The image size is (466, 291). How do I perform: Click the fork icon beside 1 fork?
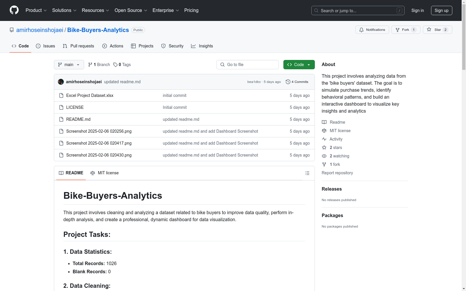(x=324, y=164)
